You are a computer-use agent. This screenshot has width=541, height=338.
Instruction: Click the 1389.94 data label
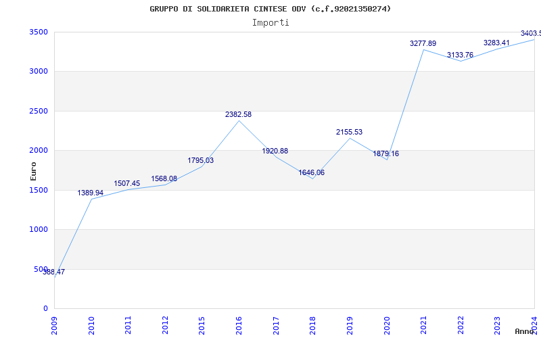tap(91, 193)
